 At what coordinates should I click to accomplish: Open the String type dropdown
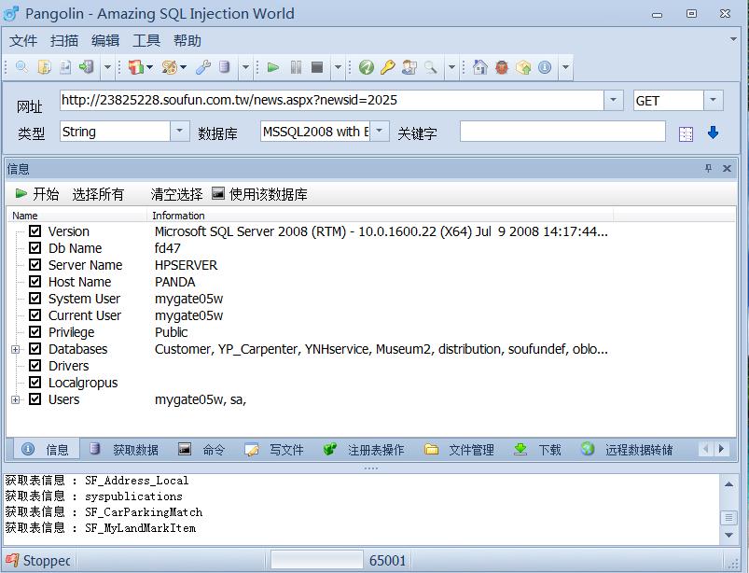tap(180, 131)
